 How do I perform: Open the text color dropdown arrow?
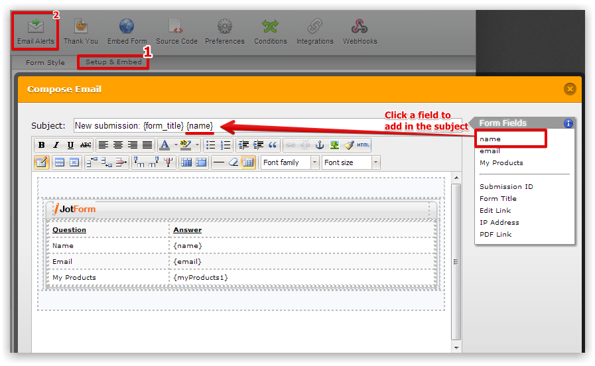click(x=176, y=145)
